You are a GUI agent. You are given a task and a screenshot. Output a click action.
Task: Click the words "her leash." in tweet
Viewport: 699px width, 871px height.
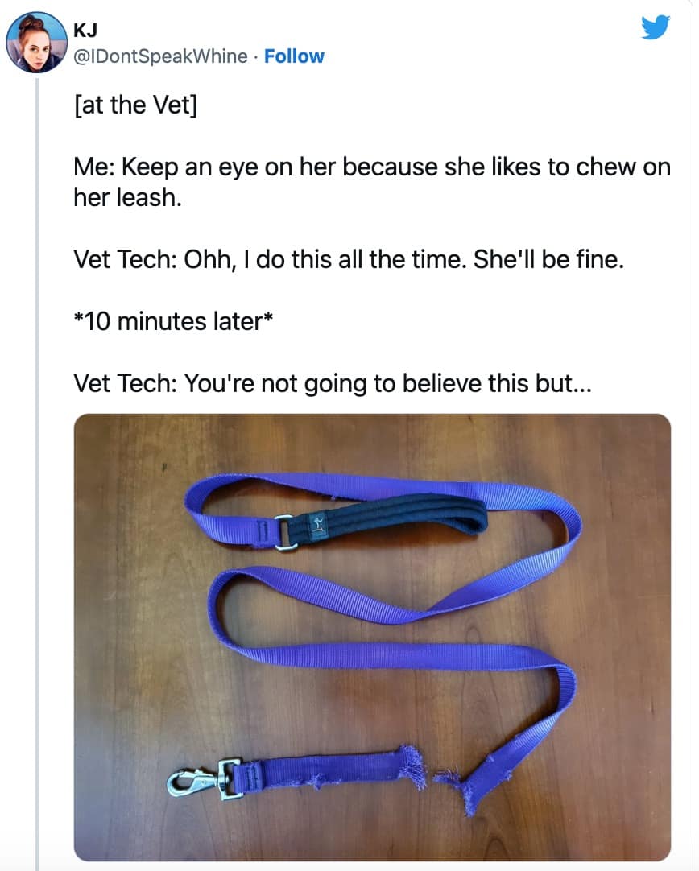128,197
